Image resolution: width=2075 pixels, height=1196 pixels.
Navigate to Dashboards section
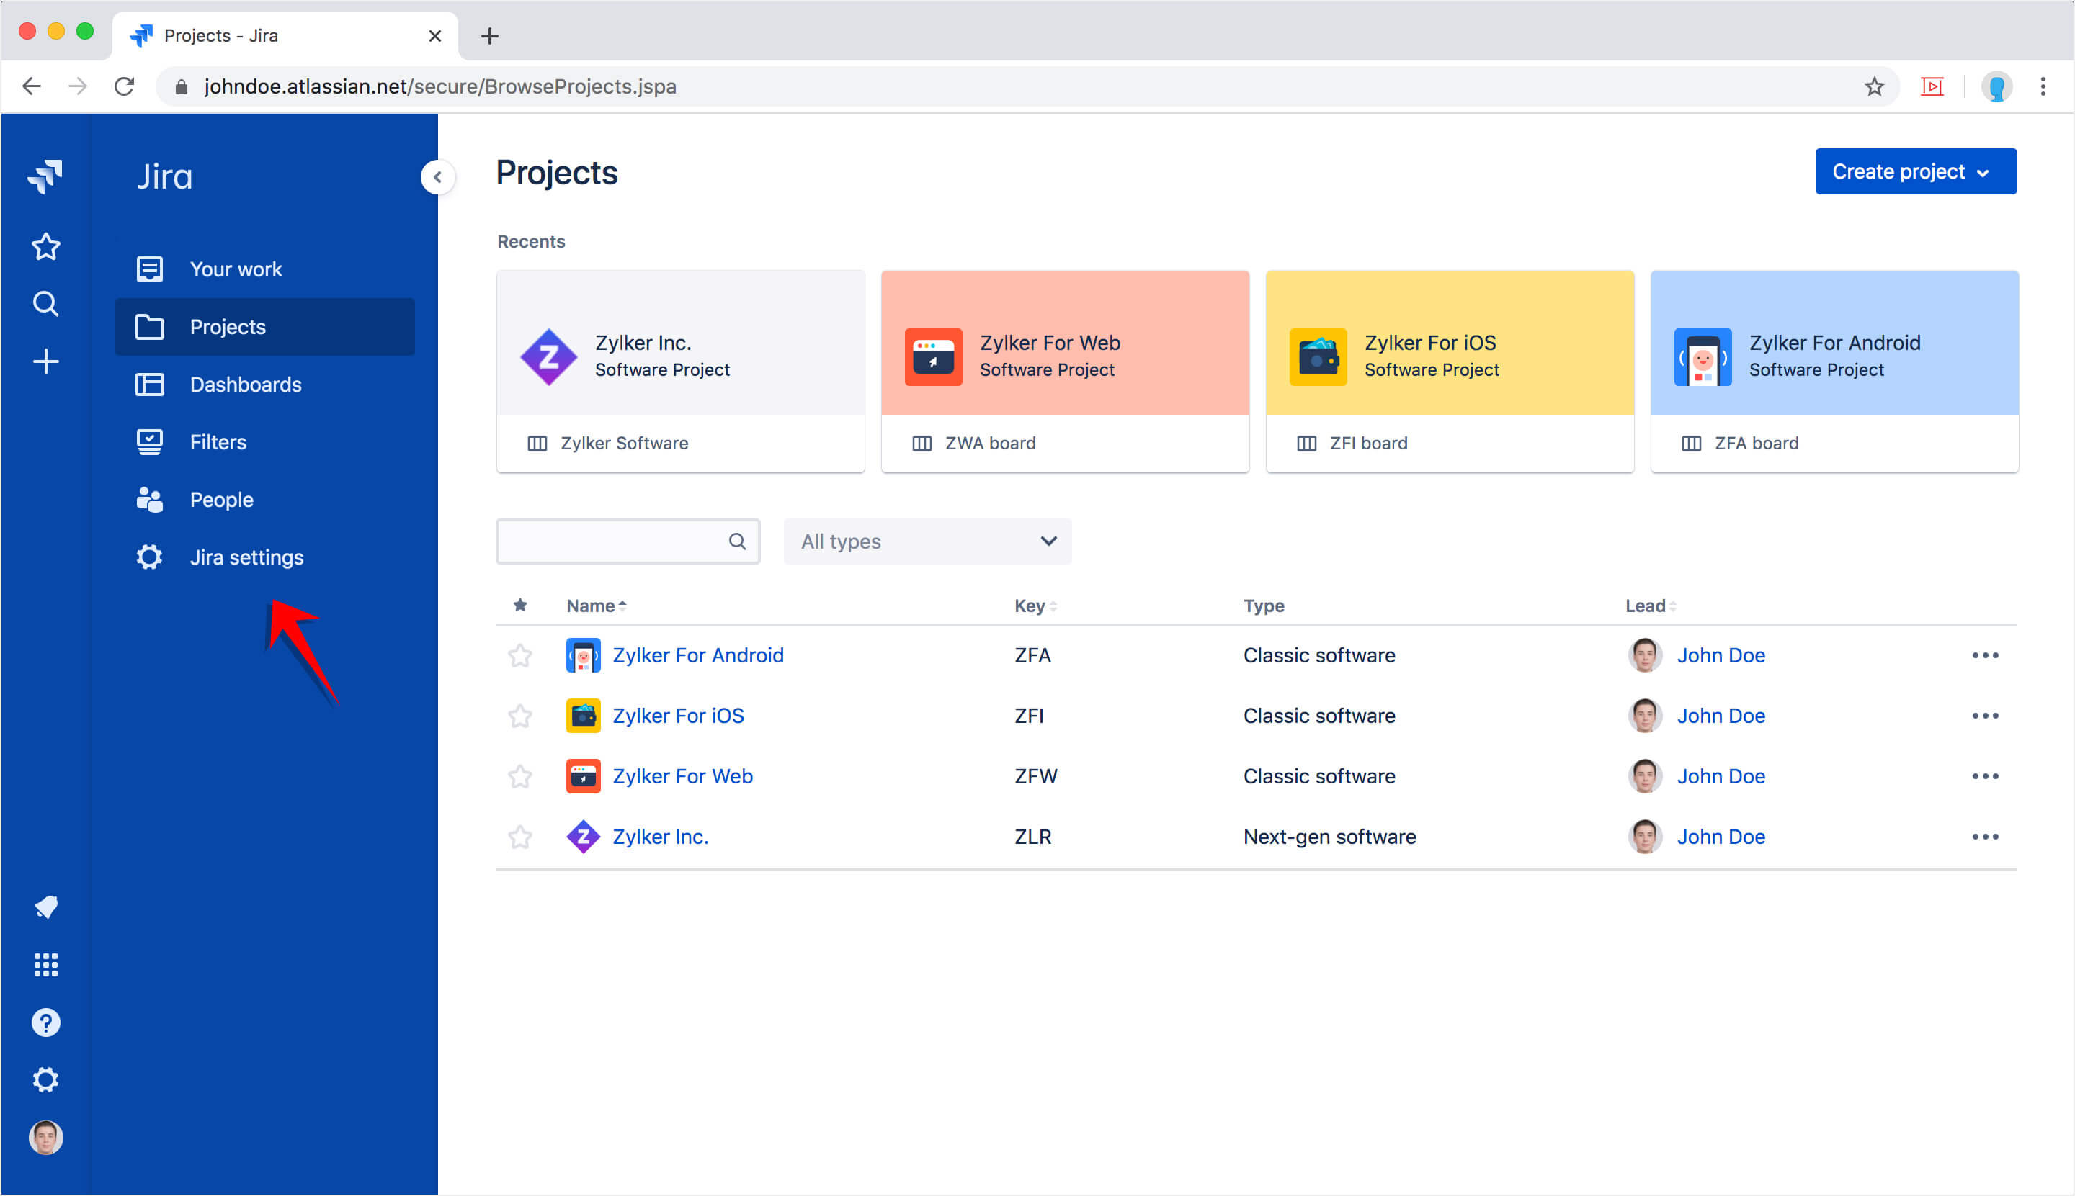pos(246,385)
